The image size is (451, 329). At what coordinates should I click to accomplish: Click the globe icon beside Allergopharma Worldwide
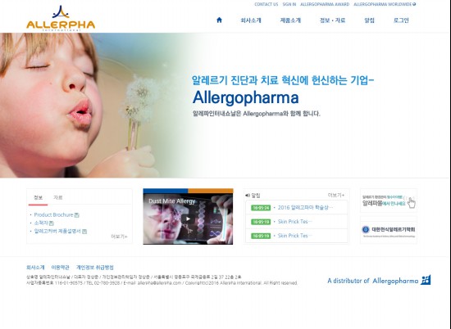[414, 4]
